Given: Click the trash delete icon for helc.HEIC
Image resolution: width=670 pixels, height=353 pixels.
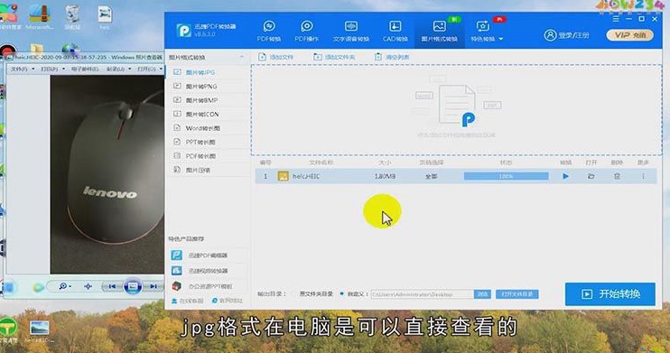Looking at the screenshot, I should click(x=617, y=176).
